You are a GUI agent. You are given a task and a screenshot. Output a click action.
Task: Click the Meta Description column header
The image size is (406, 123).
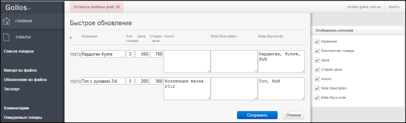224,36
